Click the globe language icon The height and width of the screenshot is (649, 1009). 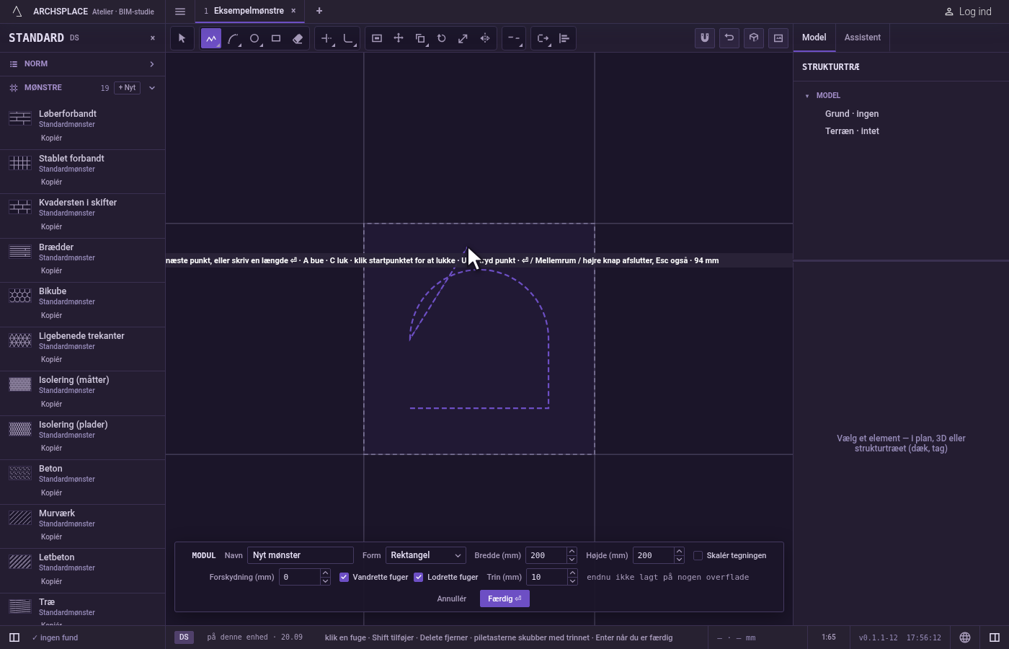965,637
